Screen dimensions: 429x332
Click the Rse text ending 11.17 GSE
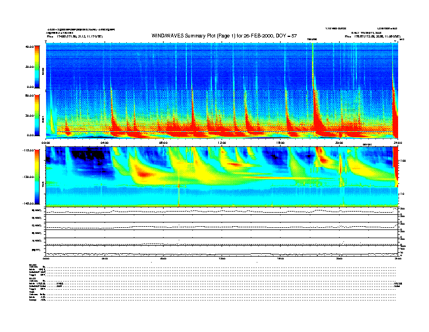click(x=75, y=36)
